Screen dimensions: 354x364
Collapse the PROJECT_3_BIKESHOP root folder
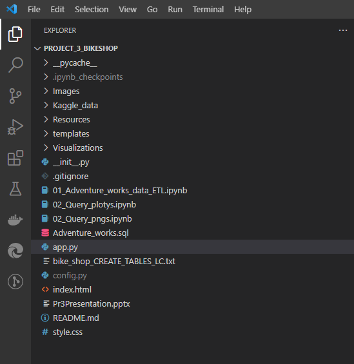pos(37,48)
